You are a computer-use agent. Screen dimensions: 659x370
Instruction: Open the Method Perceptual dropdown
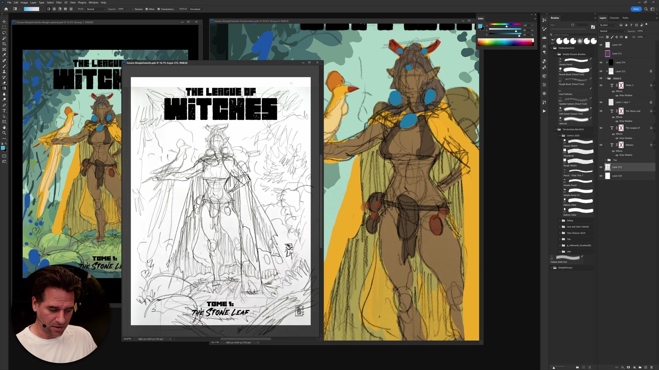[196, 9]
